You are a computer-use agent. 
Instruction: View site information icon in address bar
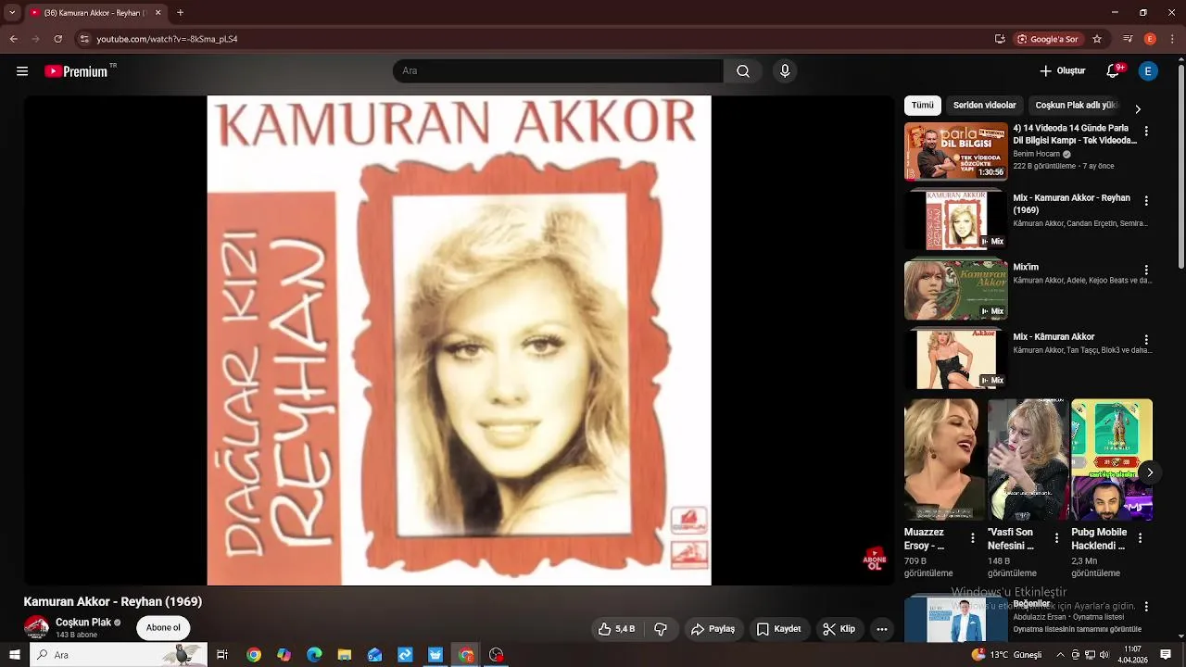pos(83,39)
